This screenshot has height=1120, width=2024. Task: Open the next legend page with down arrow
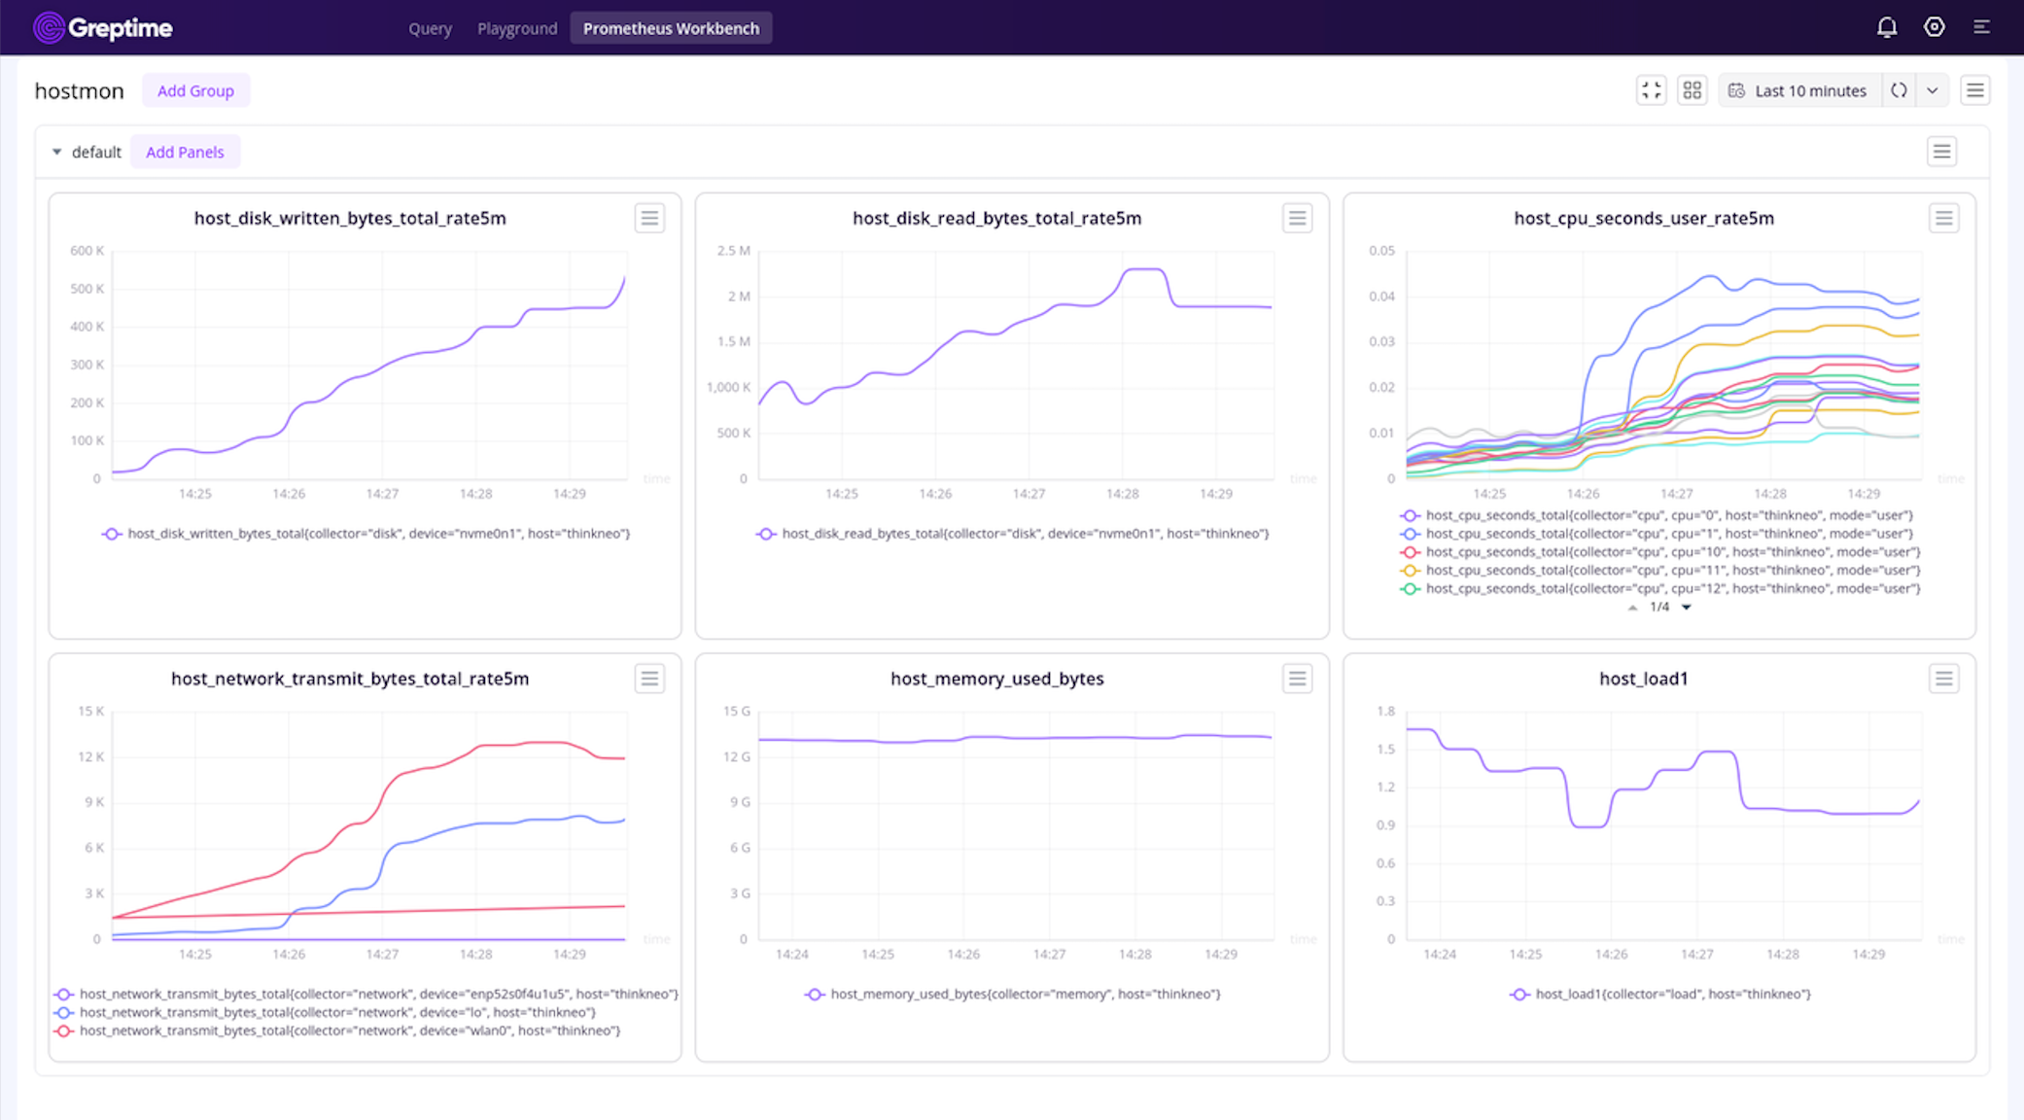1687,607
